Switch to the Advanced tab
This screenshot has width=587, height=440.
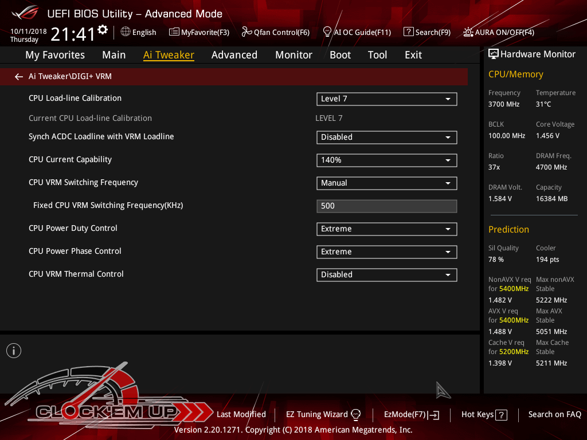pos(234,55)
